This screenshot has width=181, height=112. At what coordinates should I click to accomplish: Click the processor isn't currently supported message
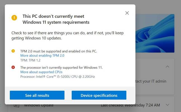(x=61, y=67)
